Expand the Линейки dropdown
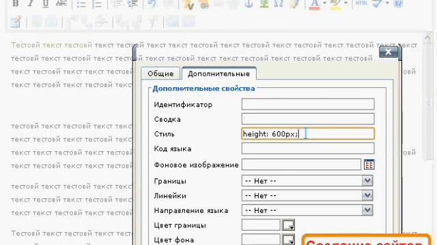 367,195
